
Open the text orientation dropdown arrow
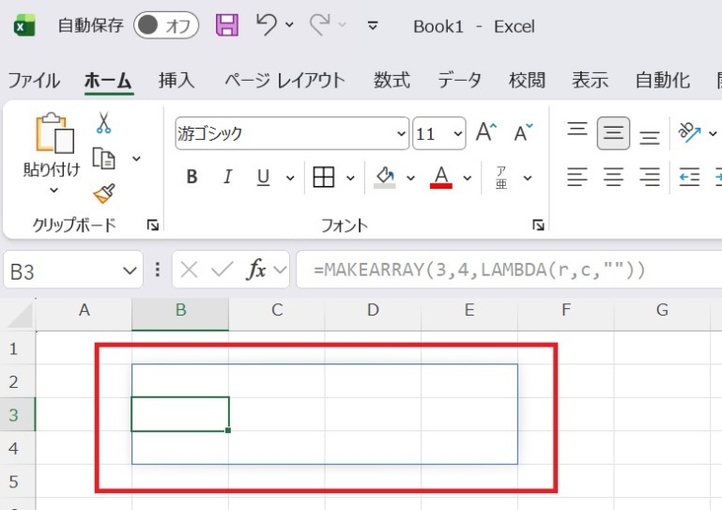click(x=713, y=133)
